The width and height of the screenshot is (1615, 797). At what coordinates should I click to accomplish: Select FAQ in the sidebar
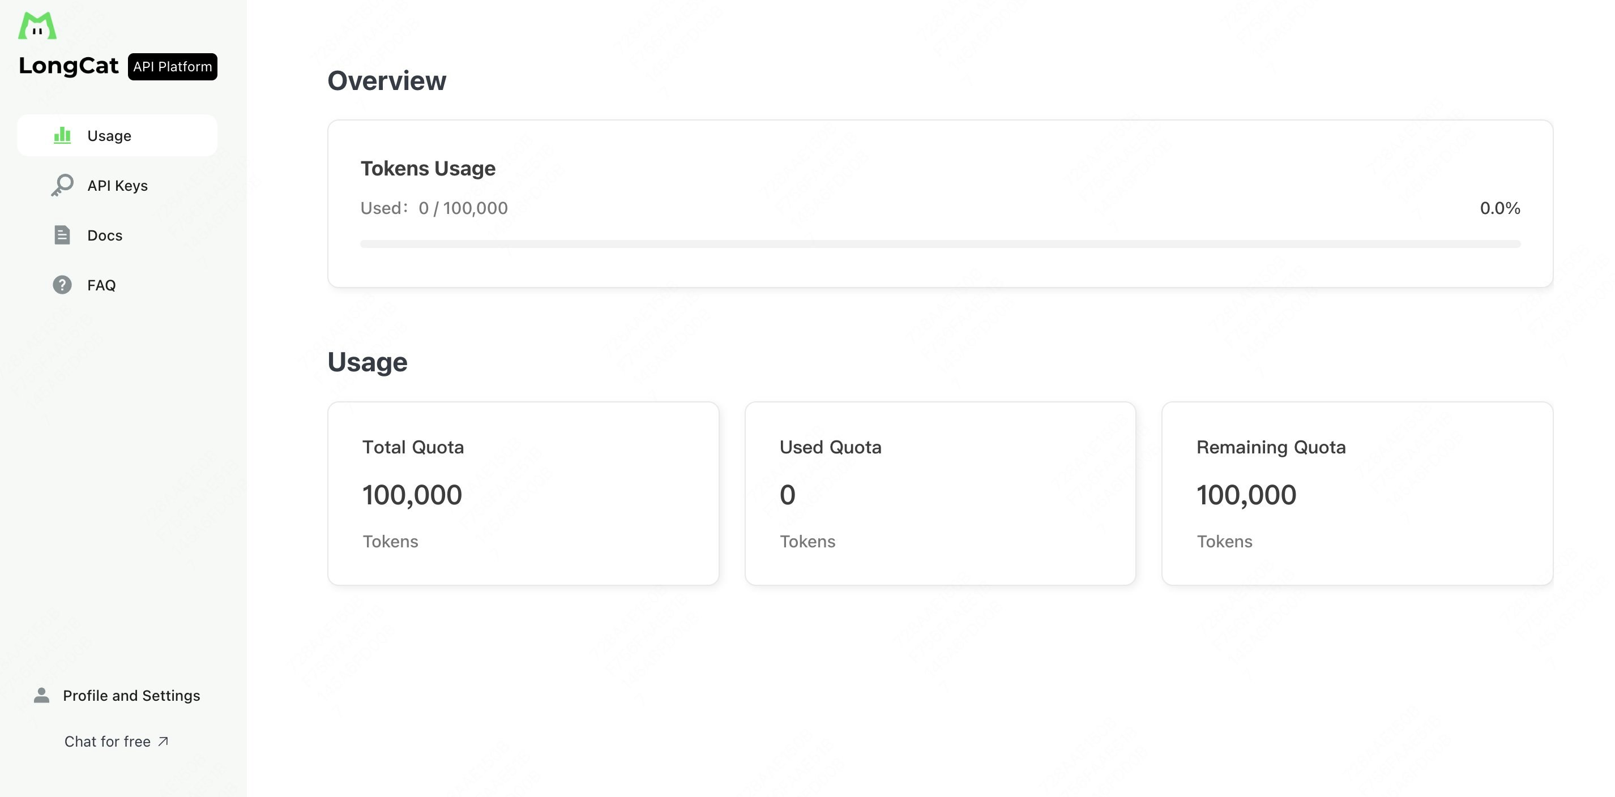[101, 286]
